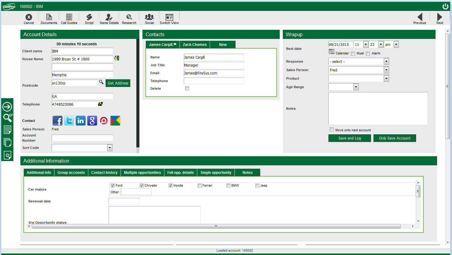Screen dimensions: 452x255
Task: Open the Script toolbar icon
Action: (x=89, y=19)
